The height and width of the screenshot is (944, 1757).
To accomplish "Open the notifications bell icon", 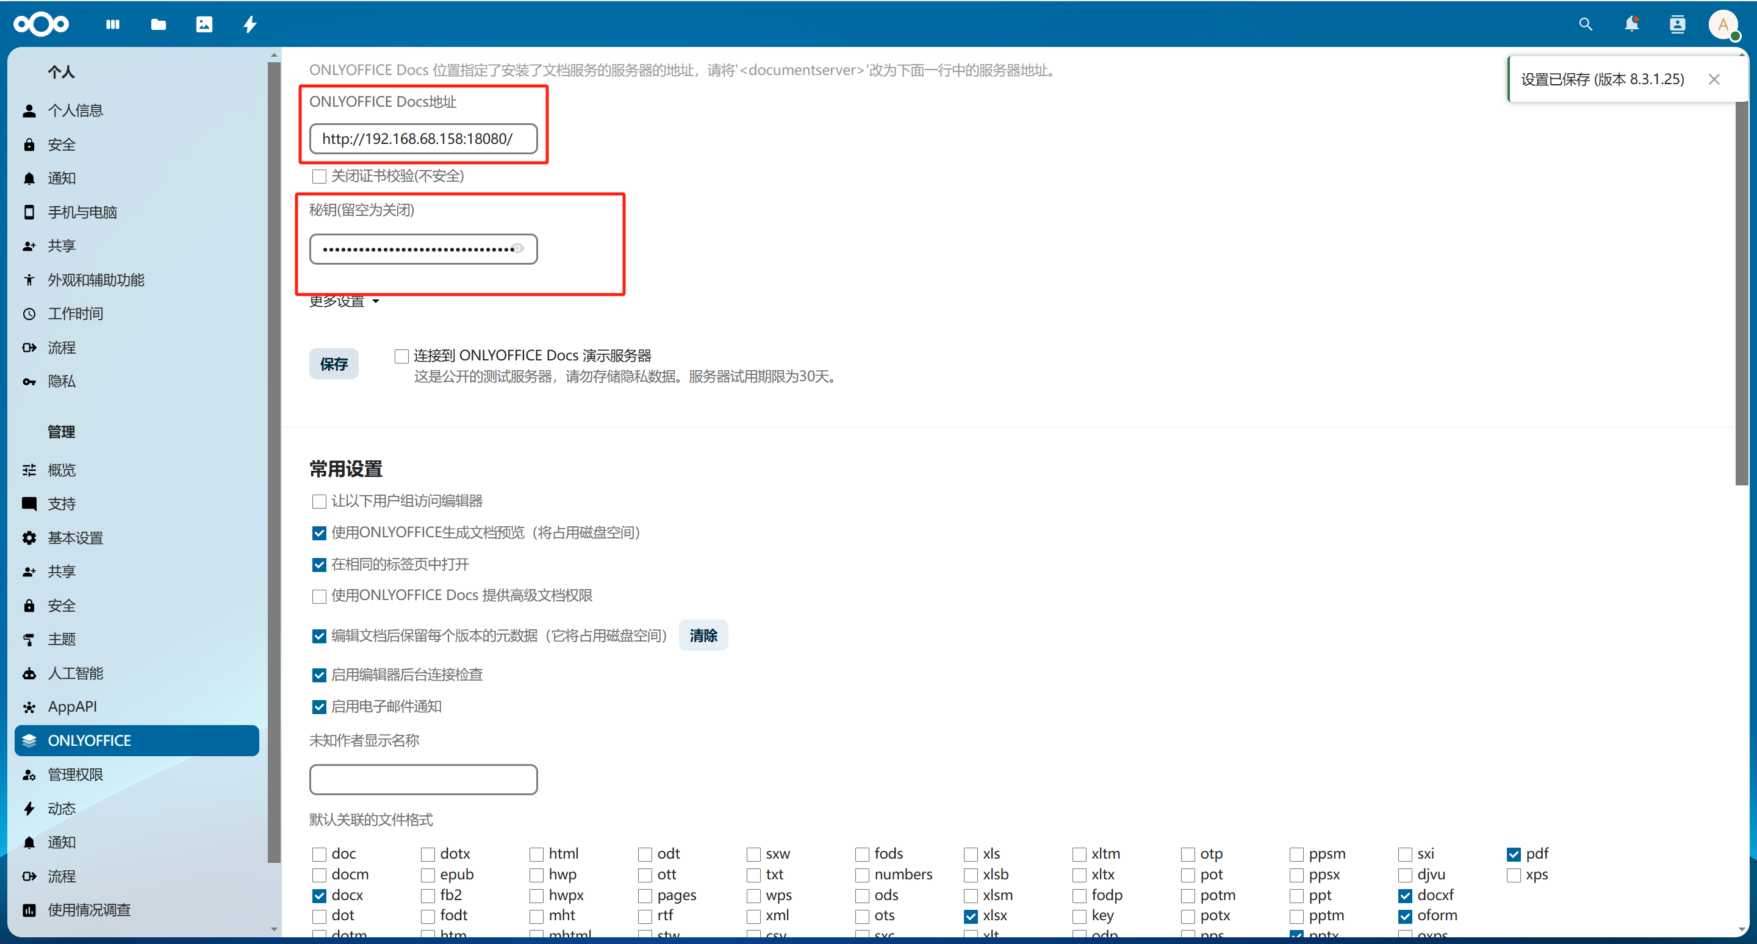I will [1631, 24].
